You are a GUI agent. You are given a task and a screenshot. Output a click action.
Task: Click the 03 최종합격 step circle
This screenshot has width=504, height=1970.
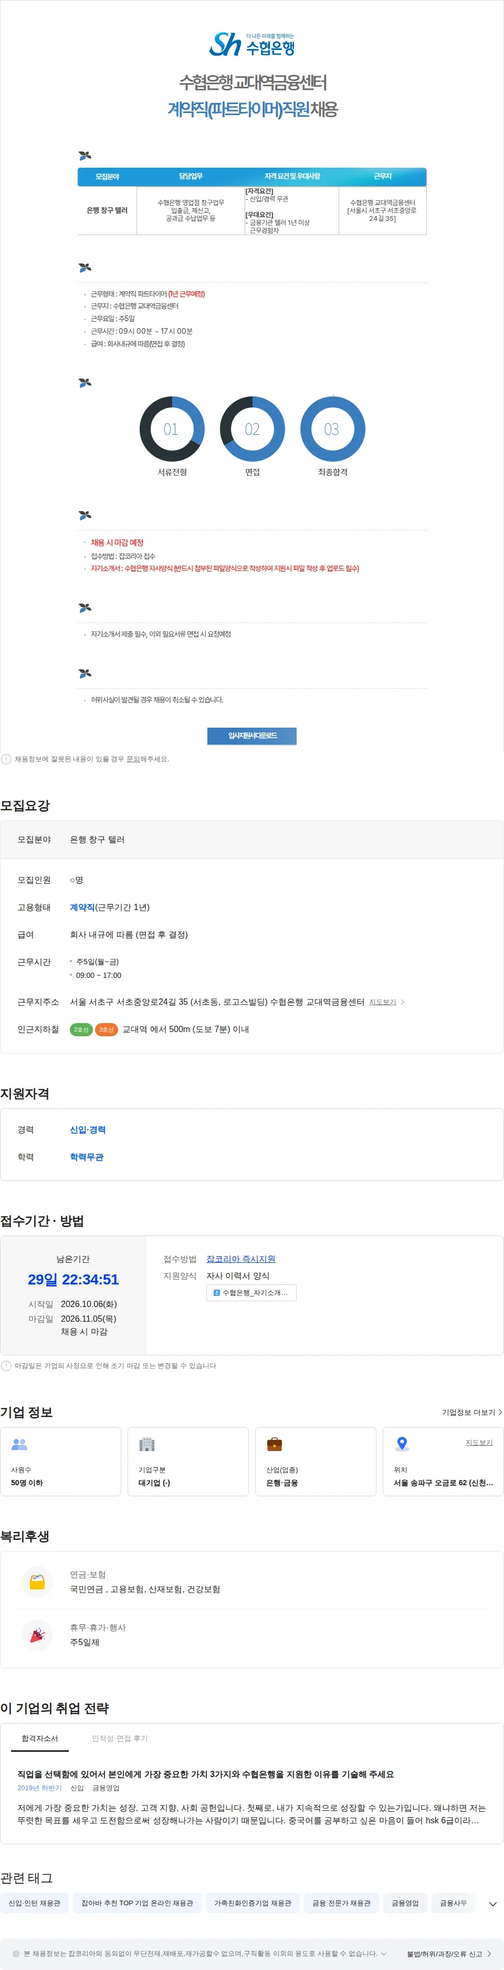click(332, 429)
